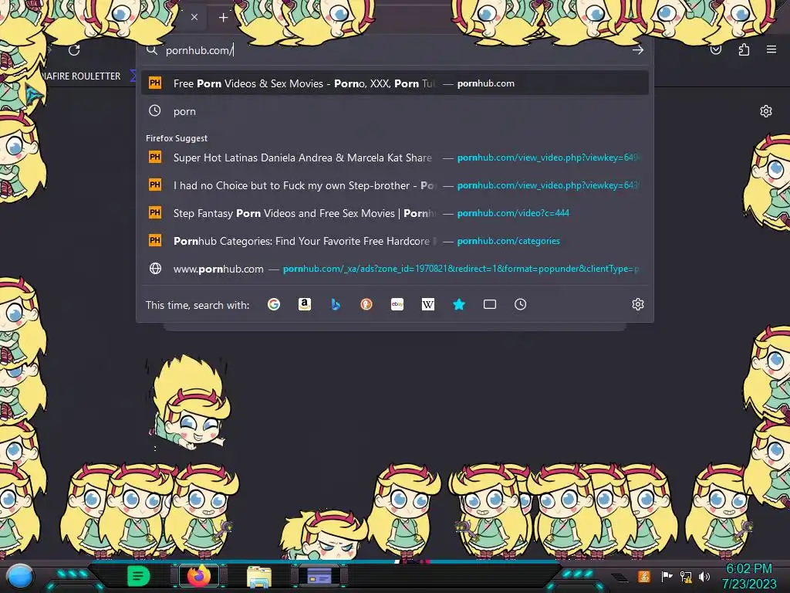
Task: Search this time with Amazon
Action: pos(304,304)
